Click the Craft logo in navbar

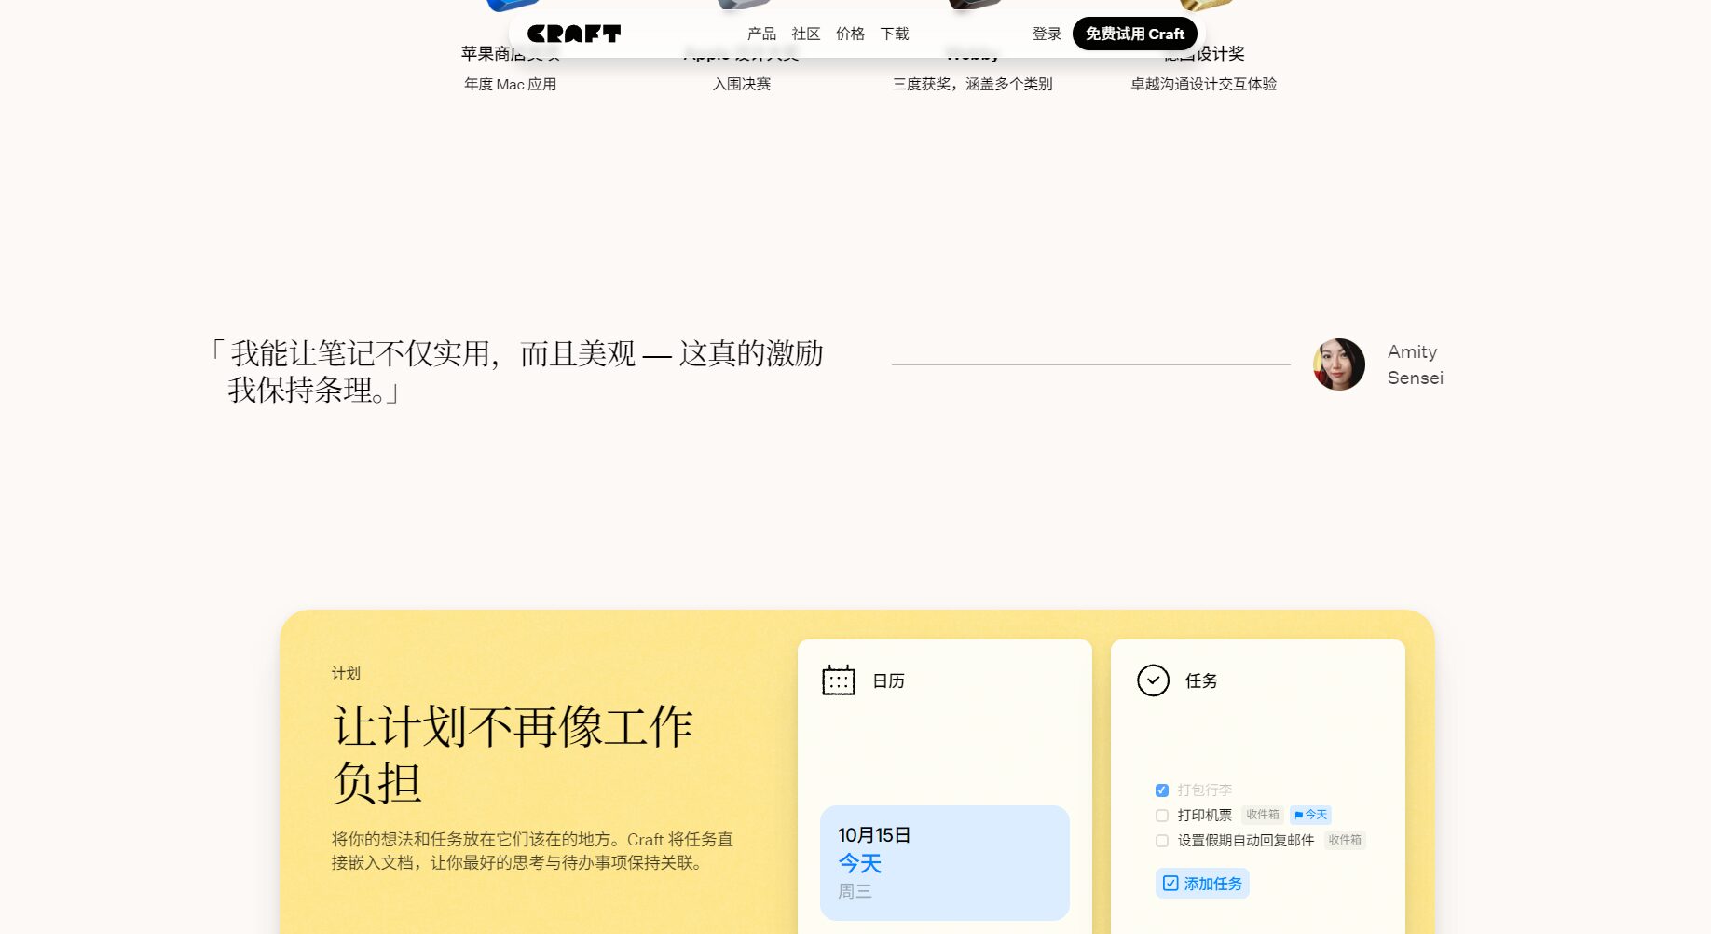pyautogui.click(x=573, y=34)
